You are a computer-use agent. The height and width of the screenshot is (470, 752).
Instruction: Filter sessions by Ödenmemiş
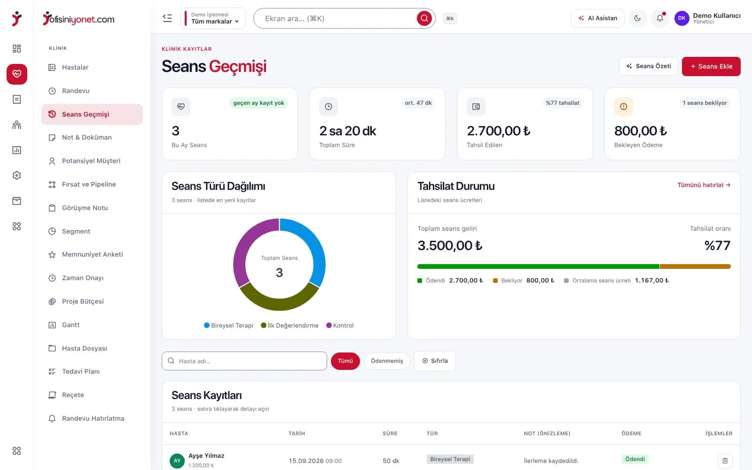tap(387, 361)
